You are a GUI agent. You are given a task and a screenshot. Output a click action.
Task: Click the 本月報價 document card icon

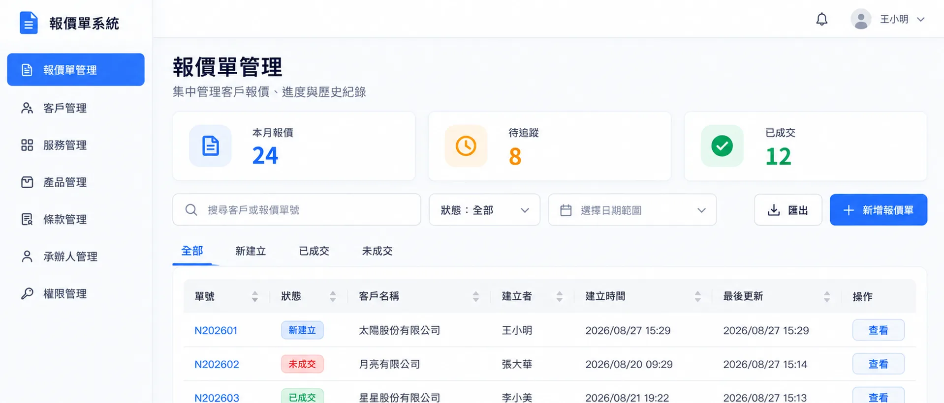click(x=210, y=146)
